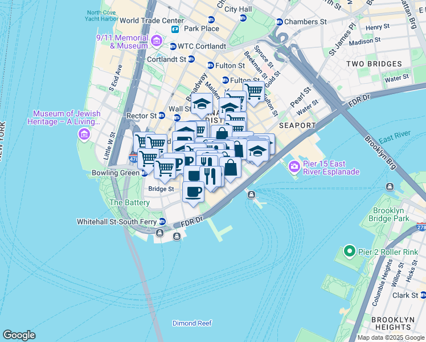Click the S End Ave street label

[x=116, y=78]
